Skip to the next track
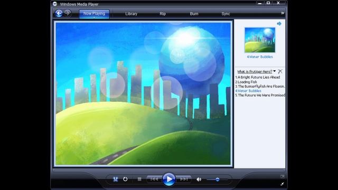Screen dimensions: 338x190 coord(184,179)
